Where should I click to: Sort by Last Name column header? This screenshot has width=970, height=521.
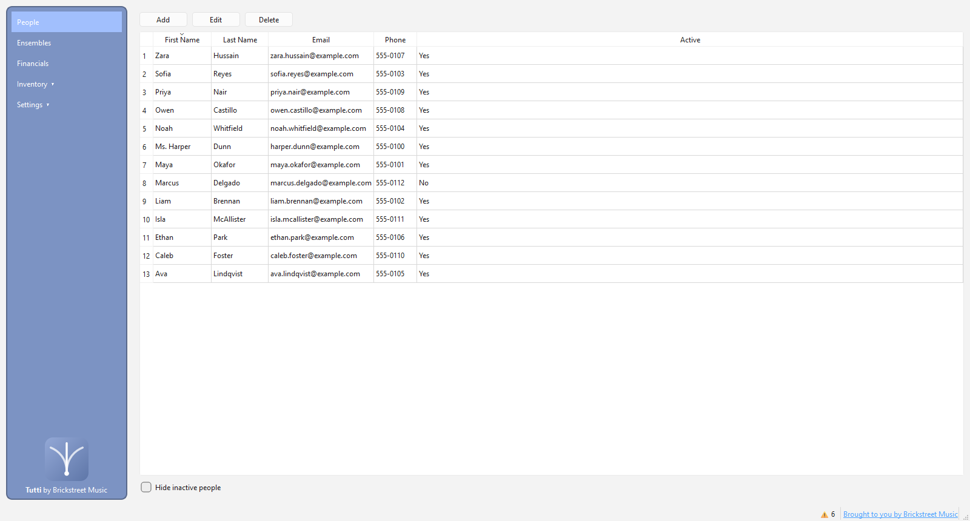[x=240, y=40]
